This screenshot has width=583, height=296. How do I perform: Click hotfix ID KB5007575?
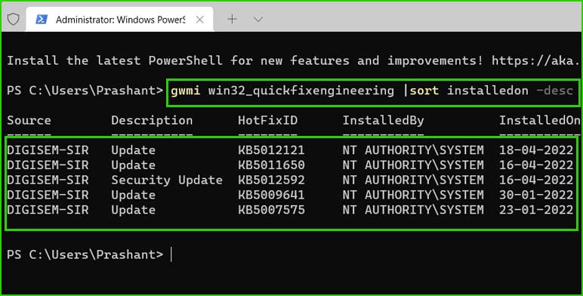click(x=271, y=210)
